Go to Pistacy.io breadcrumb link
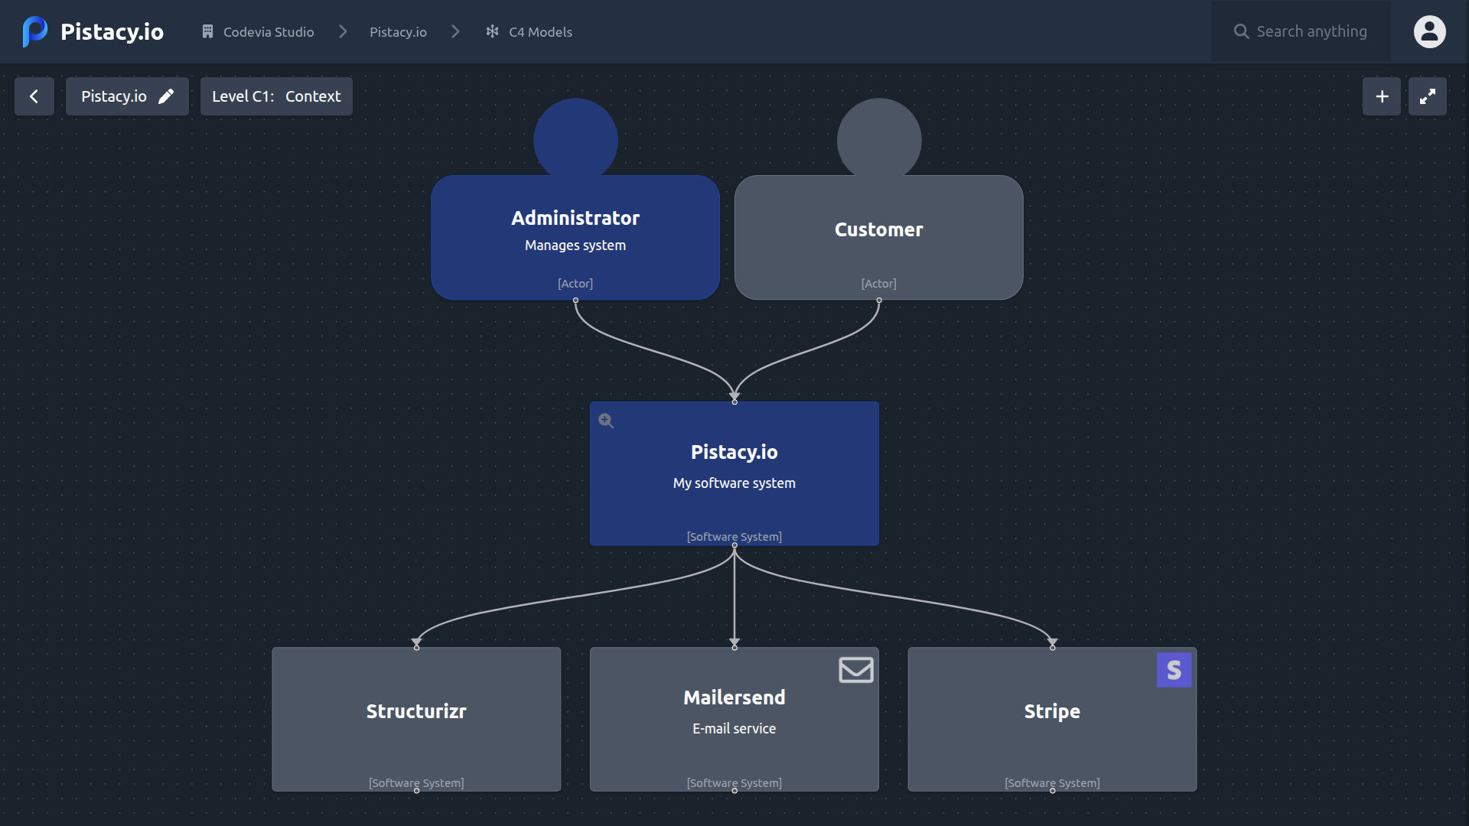The image size is (1469, 826). point(398,32)
